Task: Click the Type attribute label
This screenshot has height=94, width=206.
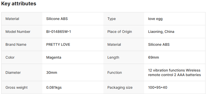Action: click(112, 19)
